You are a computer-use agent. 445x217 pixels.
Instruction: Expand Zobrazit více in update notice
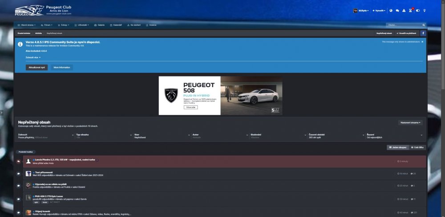click(33, 57)
